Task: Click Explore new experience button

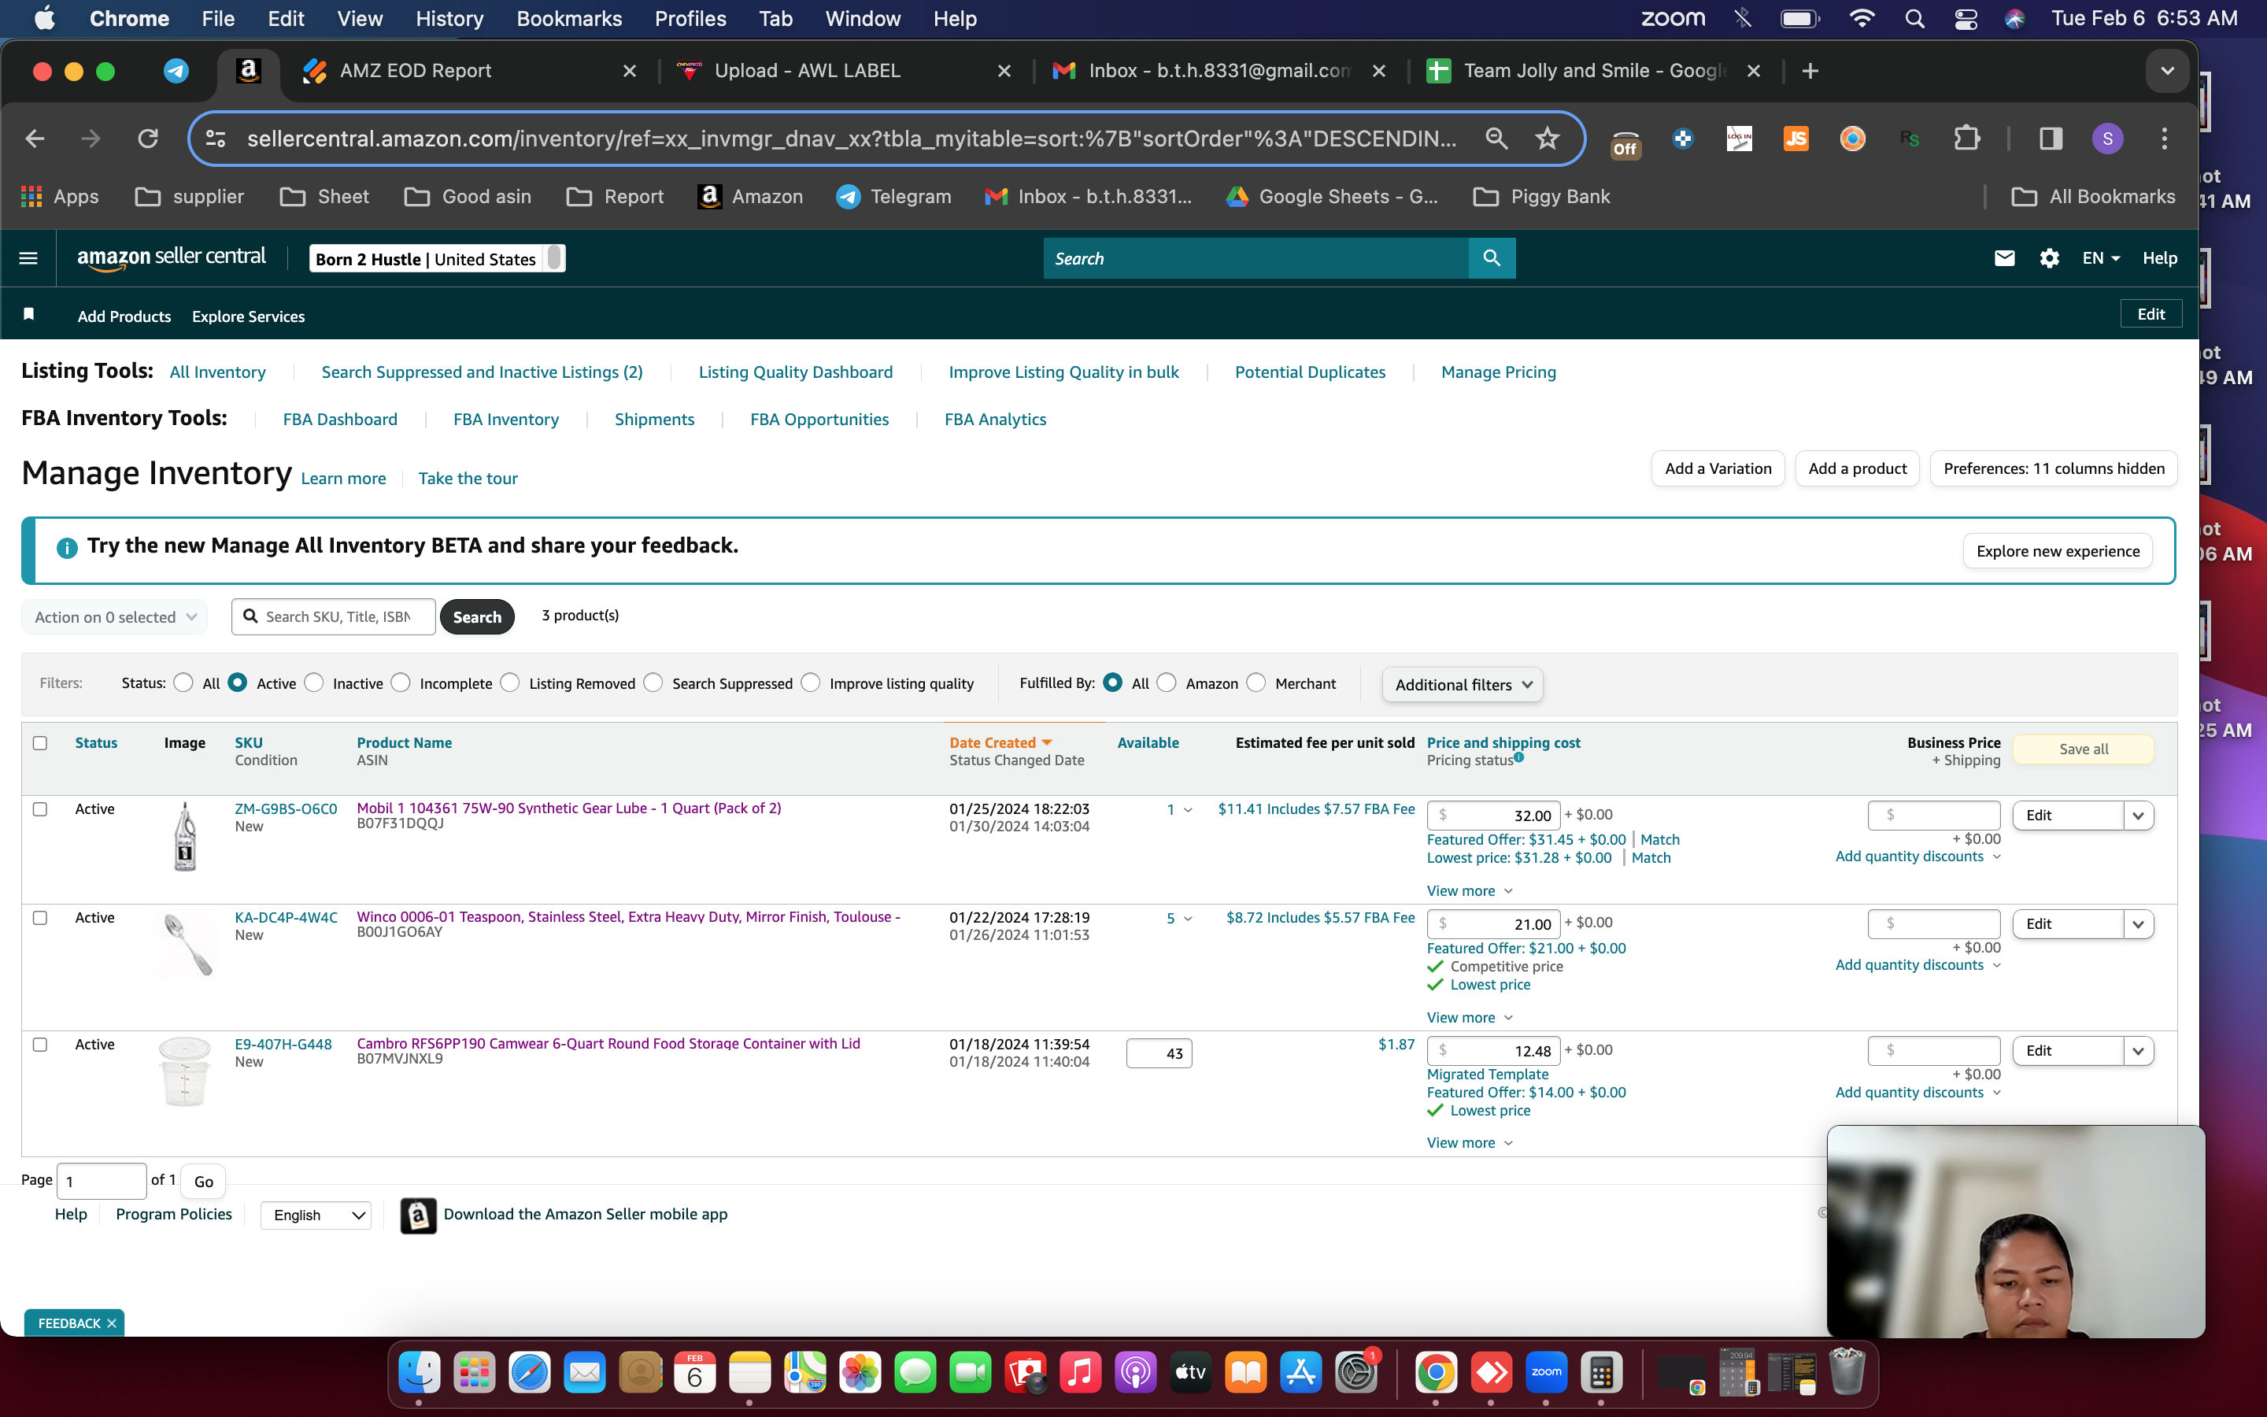Action: pos(2057,551)
